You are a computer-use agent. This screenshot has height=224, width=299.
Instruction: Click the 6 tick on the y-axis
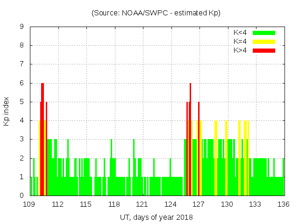pos(21,83)
